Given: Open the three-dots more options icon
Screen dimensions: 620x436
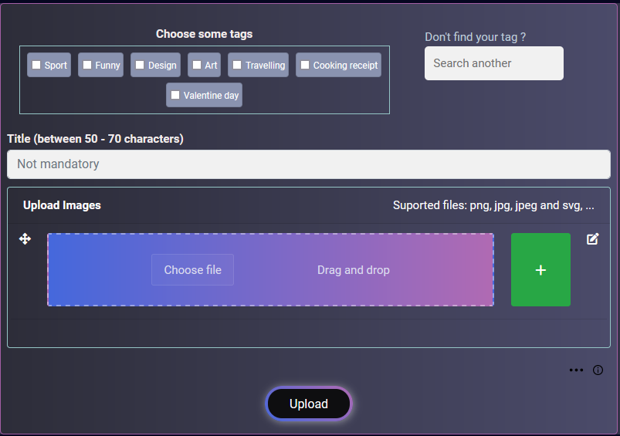Looking at the screenshot, I should pos(576,370).
